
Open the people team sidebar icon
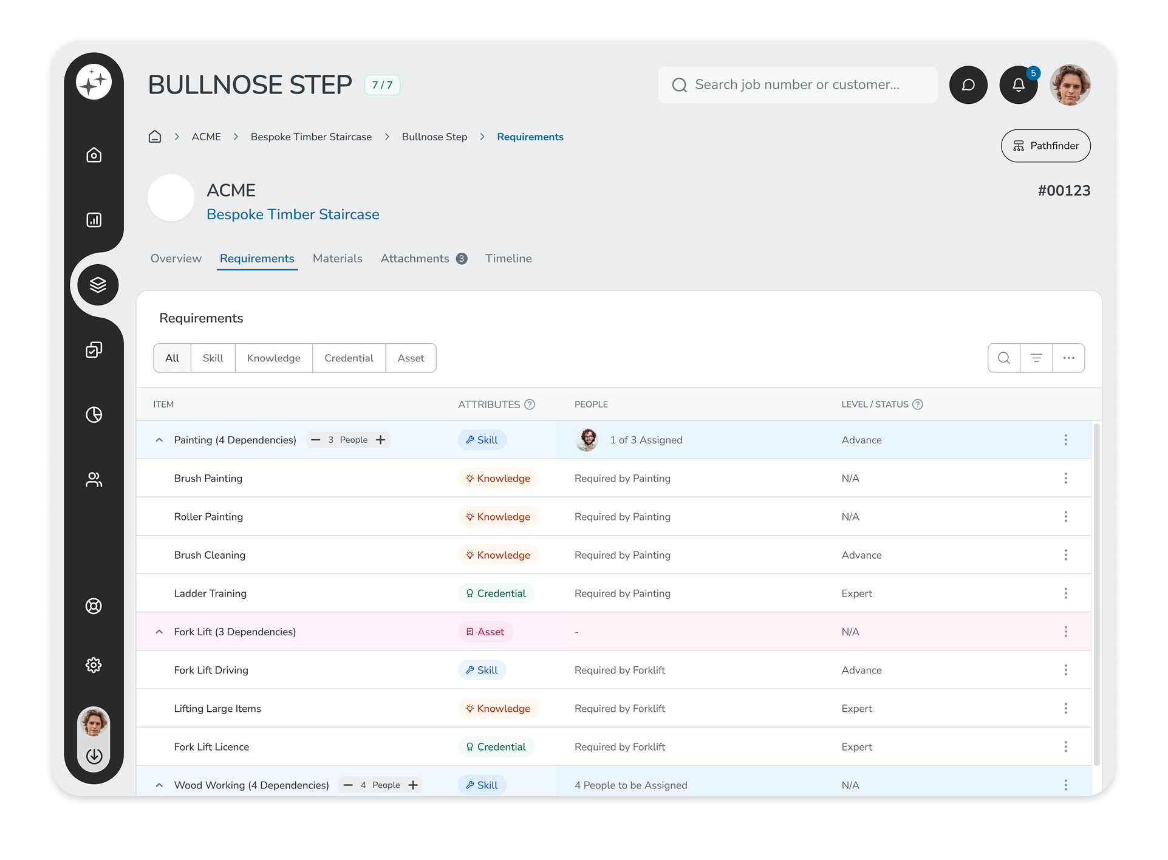pyautogui.click(x=94, y=480)
